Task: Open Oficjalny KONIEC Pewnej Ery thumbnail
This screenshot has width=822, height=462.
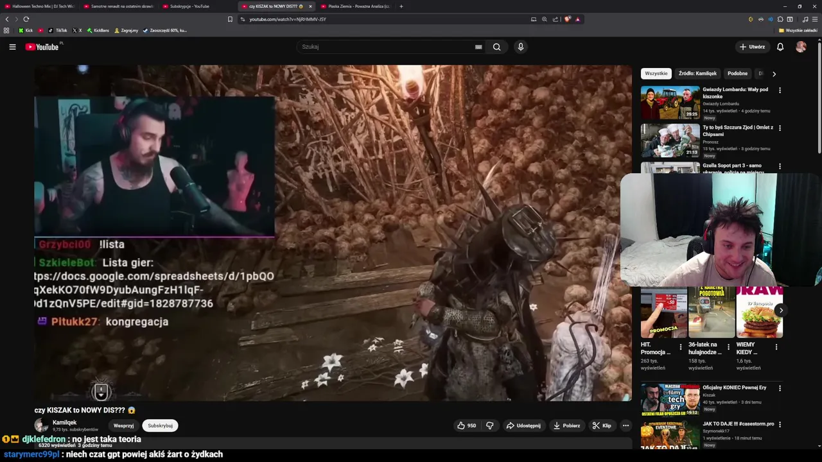Action: [x=670, y=400]
